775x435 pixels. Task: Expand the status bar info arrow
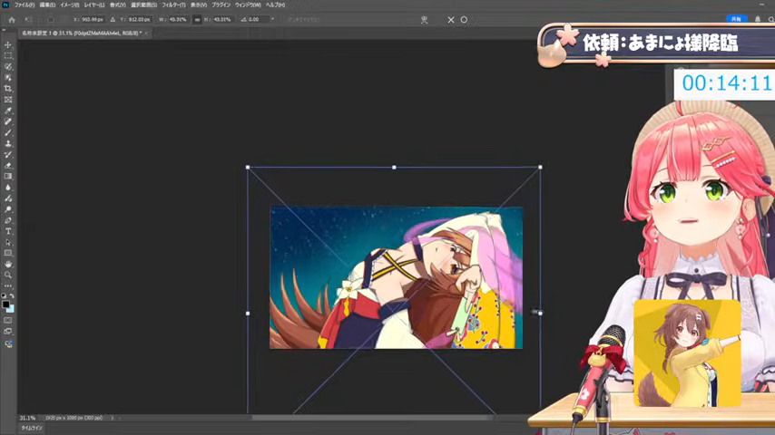pos(113,418)
